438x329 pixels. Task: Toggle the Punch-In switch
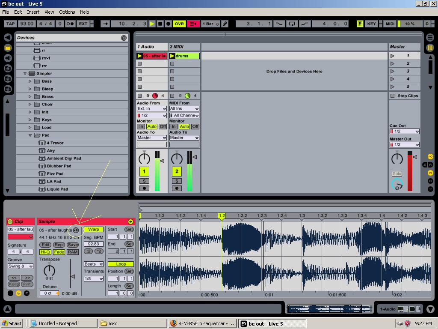pyautogui.click(x=279, y=24)
